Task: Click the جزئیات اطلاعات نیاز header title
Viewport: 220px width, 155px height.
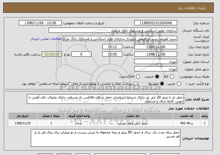Action: tap(192, 8)
